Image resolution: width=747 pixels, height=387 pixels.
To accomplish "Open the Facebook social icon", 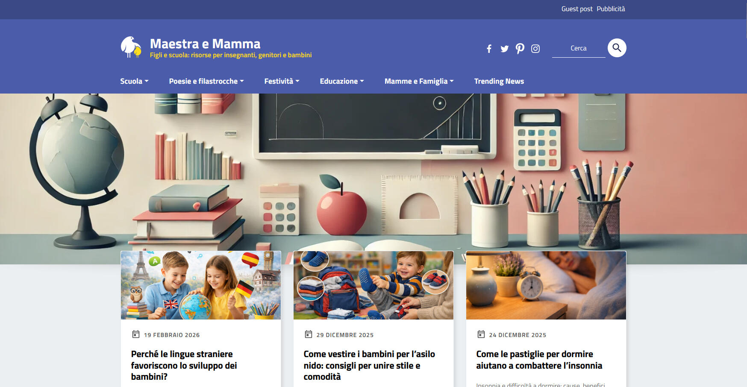I will click(489, 49).
